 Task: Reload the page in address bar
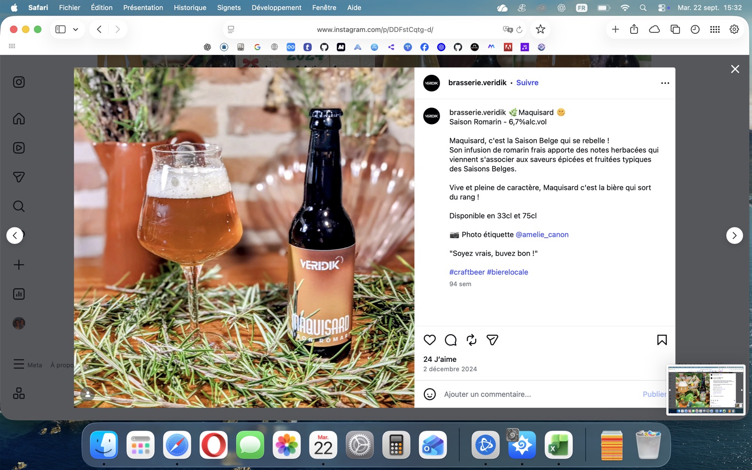point(519,30)
